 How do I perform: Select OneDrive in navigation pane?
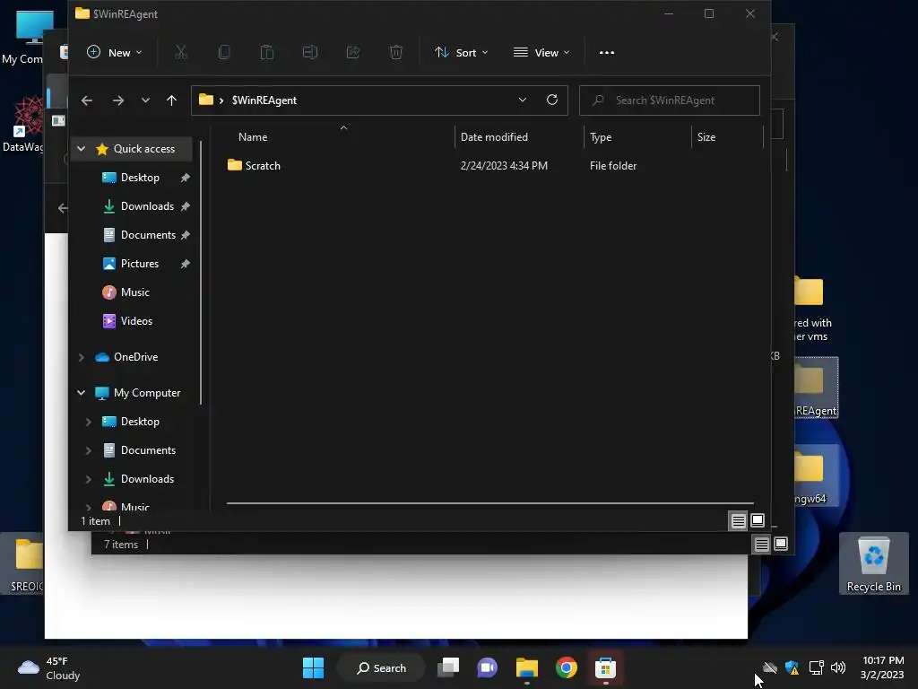click(x=135, y=357)
